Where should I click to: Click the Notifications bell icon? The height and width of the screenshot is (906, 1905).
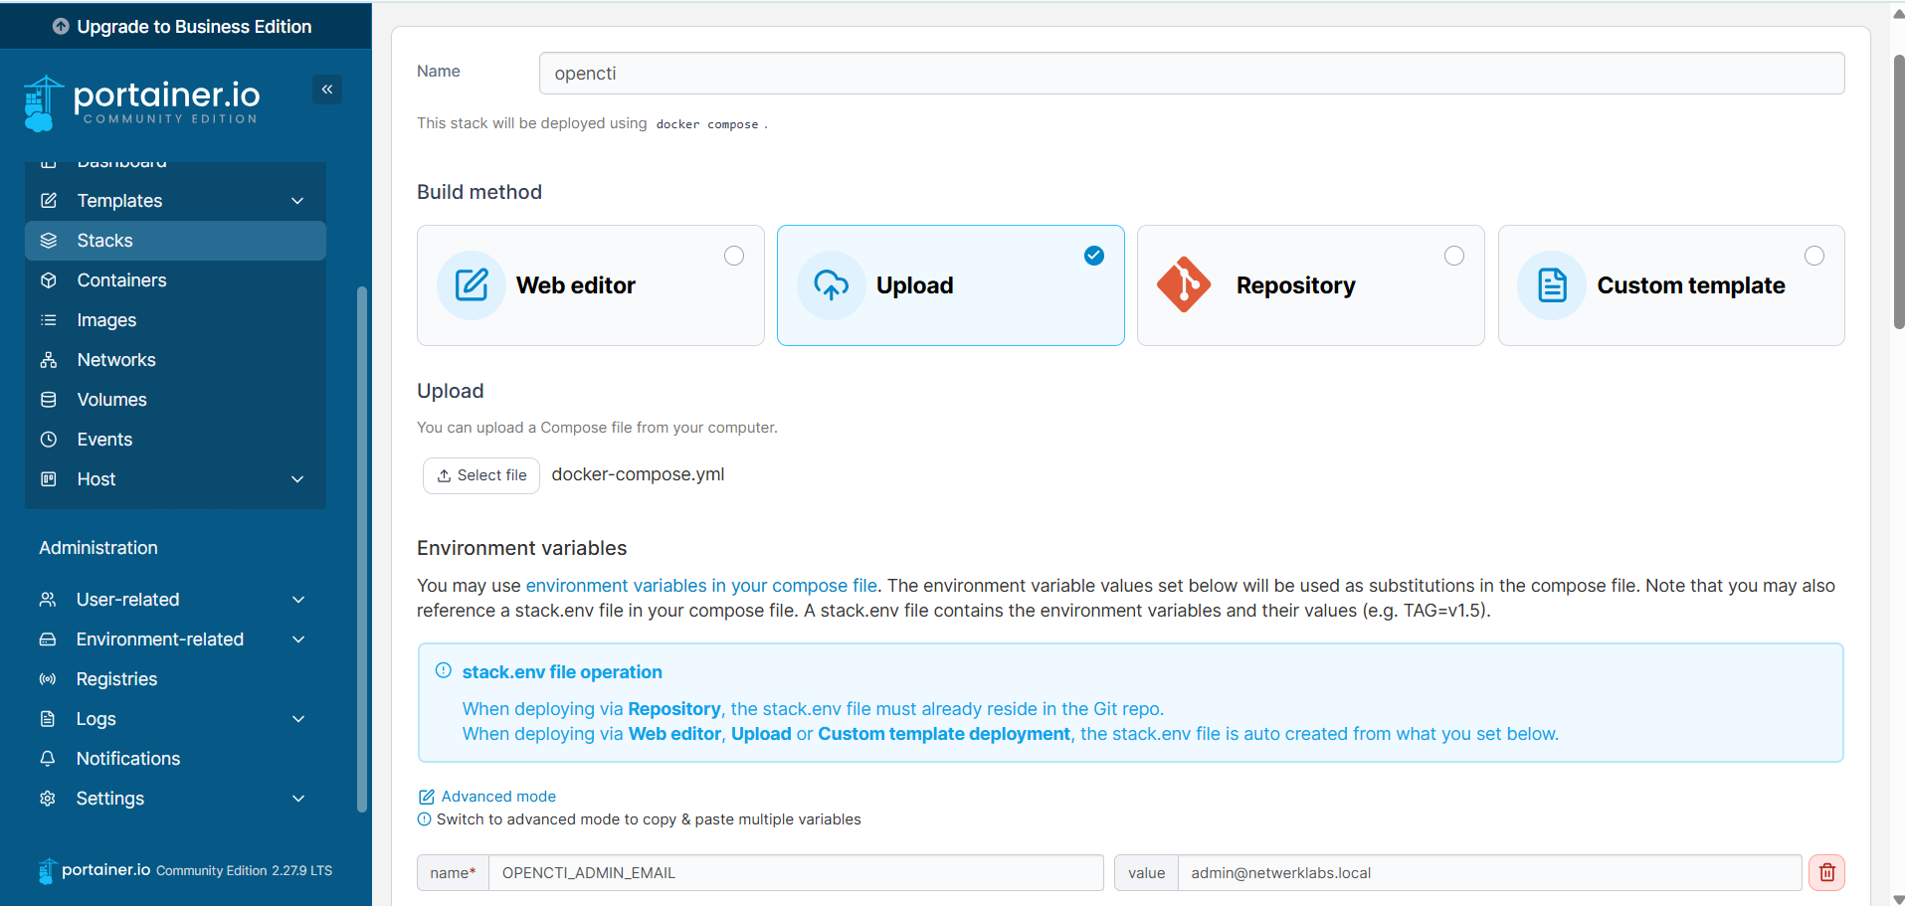47,759
